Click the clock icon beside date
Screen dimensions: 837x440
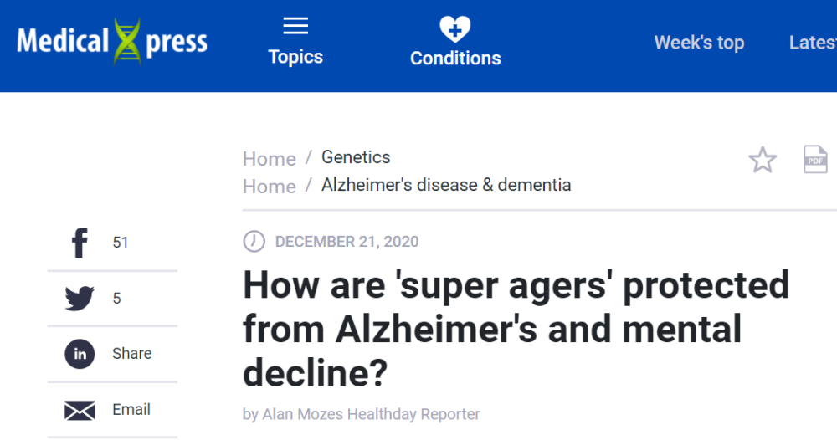[x=254, y=242]
